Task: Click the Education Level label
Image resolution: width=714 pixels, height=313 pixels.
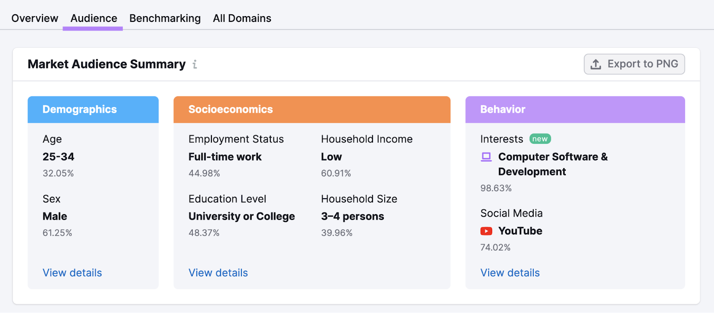Action: click(x=228, y=199)
